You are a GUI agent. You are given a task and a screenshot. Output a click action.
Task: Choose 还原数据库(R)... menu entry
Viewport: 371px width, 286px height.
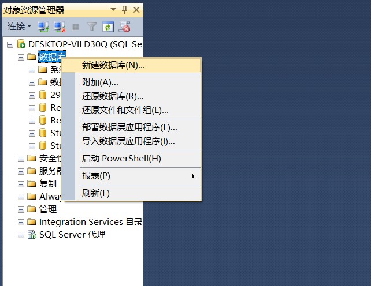pyautogui.click(x=131, y=96)
